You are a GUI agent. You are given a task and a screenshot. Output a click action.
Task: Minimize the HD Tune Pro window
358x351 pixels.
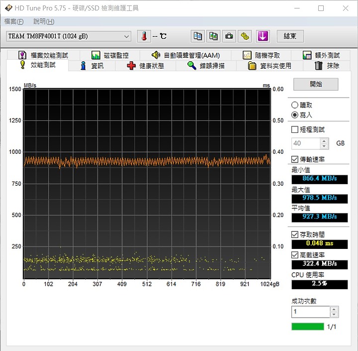pyautogui.click(x=297, y=8)
